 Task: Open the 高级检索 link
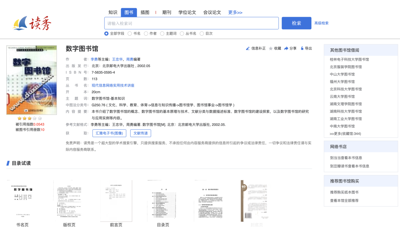321,23
